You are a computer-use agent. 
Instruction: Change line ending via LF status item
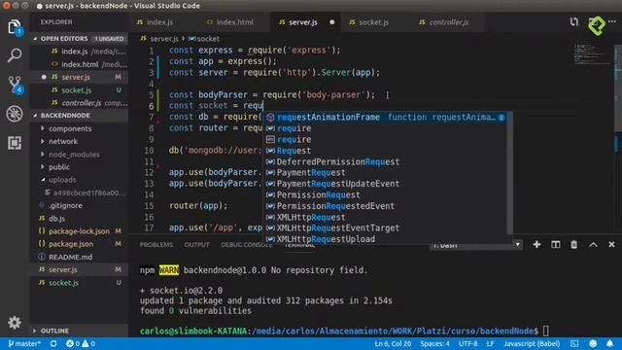click(490, 343)
